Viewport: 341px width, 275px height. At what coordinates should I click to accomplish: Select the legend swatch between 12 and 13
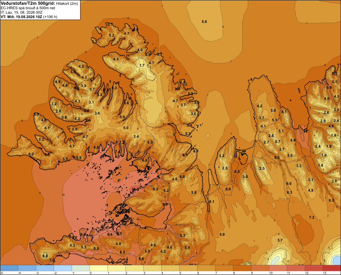[314, 268]
